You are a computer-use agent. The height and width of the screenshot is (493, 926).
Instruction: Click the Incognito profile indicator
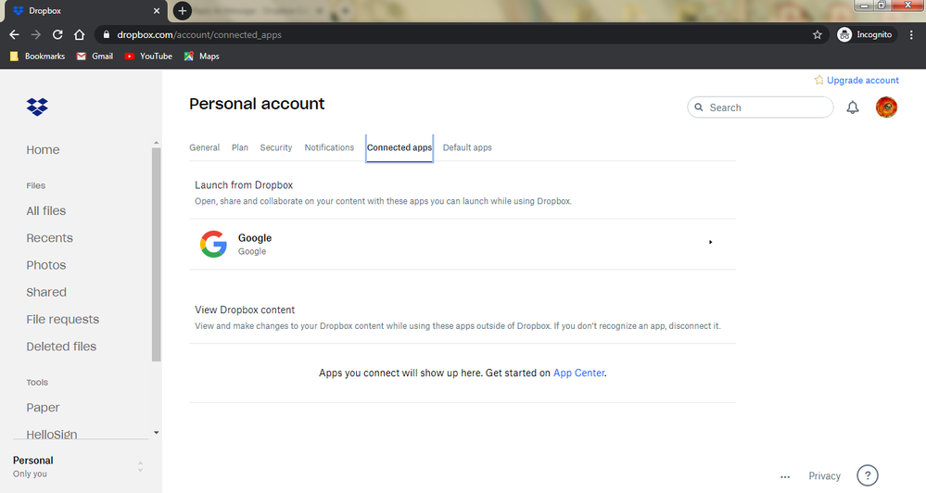click(866, 35)
